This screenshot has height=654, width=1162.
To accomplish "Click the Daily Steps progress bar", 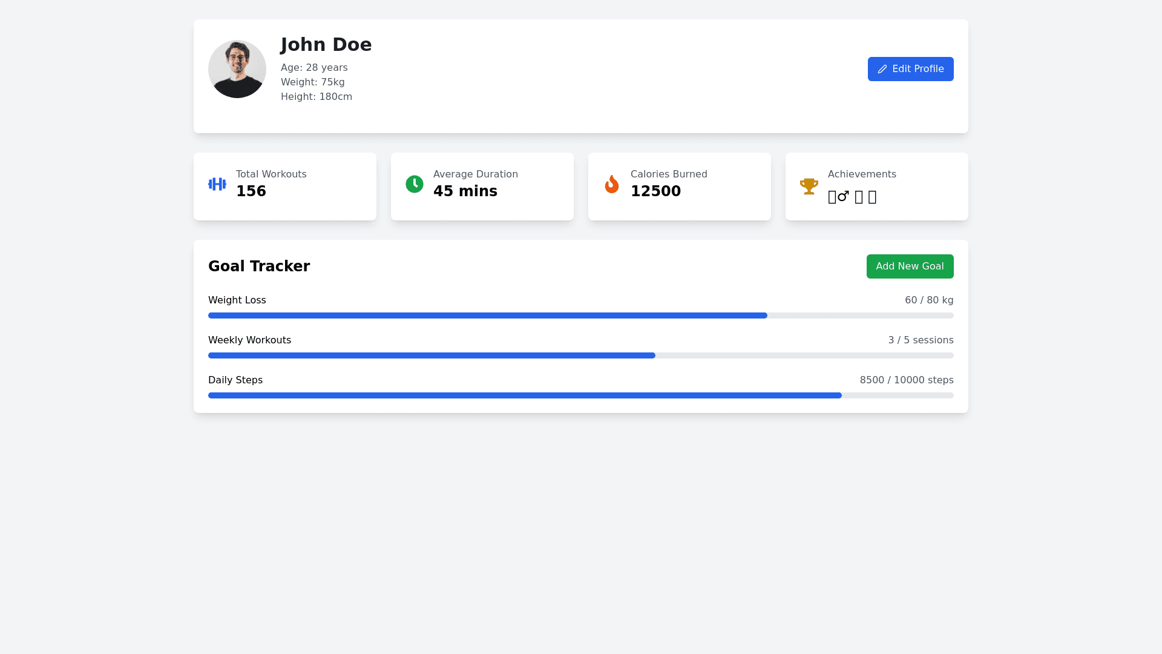I will [x=580, y=395].
